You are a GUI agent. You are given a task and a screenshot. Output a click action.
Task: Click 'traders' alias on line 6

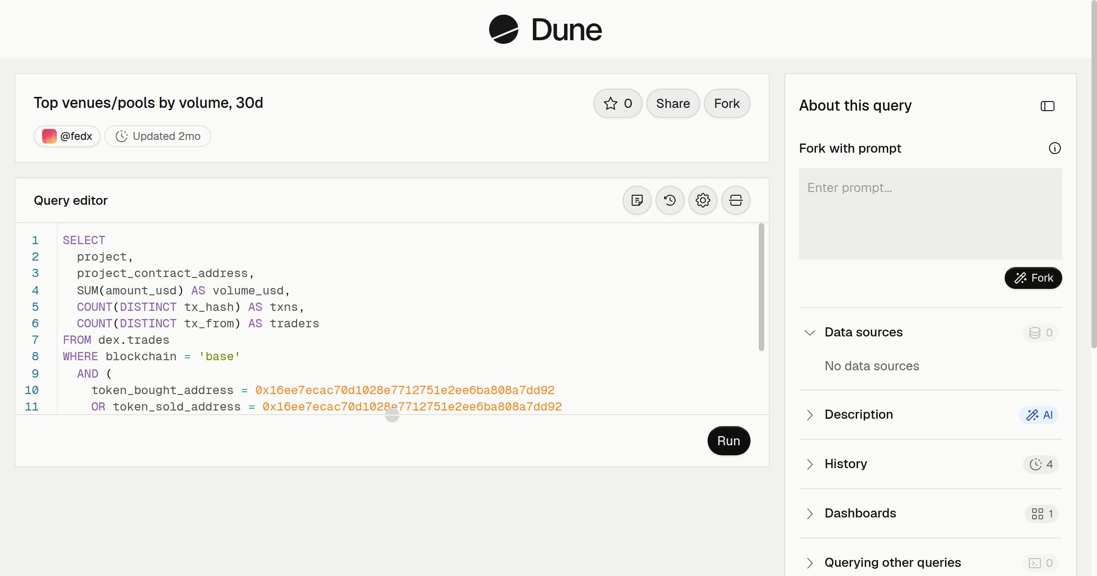(294, 324)
